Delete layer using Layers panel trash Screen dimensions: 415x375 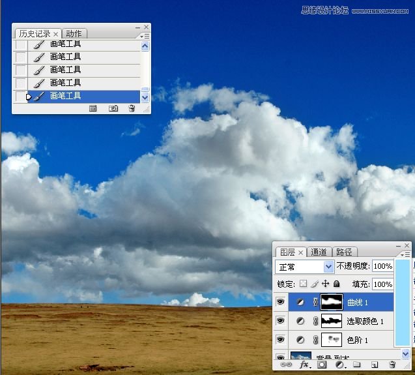(x=392, y=365)
